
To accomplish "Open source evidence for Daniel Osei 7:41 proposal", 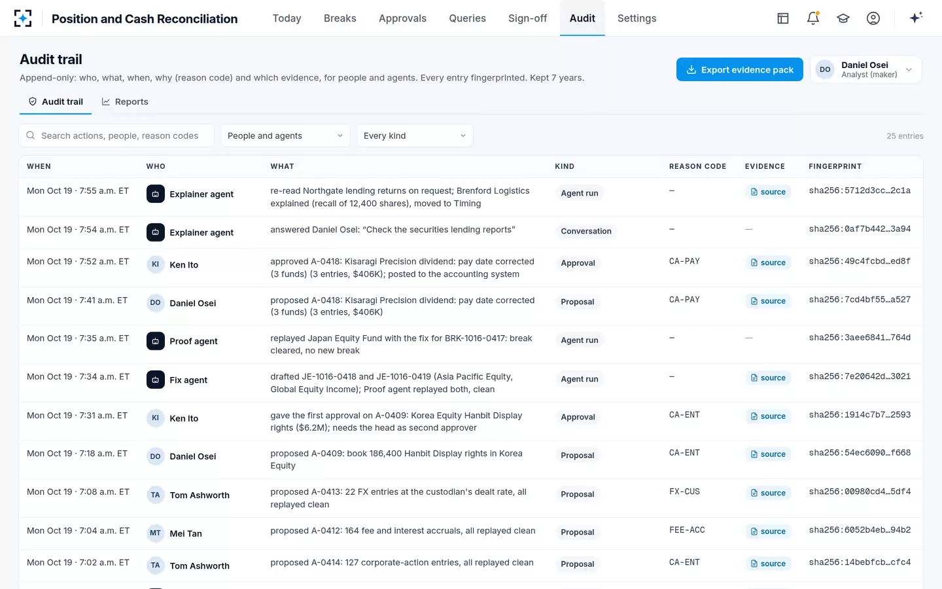I will coord(768,301).
